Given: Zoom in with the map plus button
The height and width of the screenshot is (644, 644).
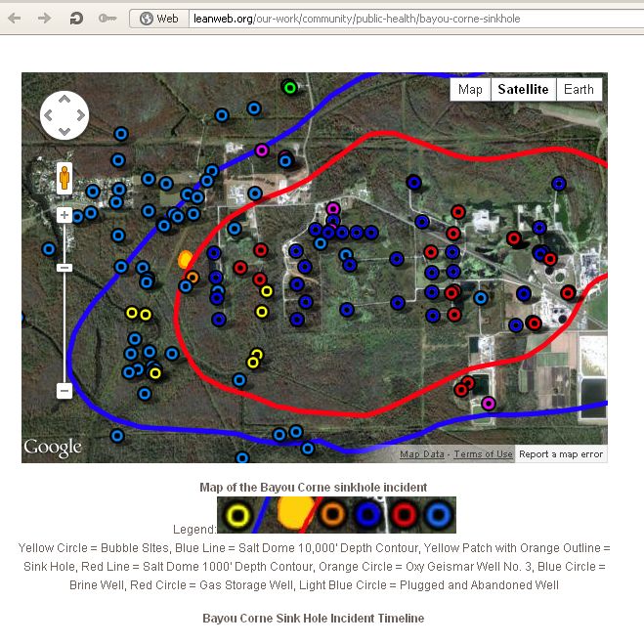Looking at the screenshot, I should click(x=64, y=215).
